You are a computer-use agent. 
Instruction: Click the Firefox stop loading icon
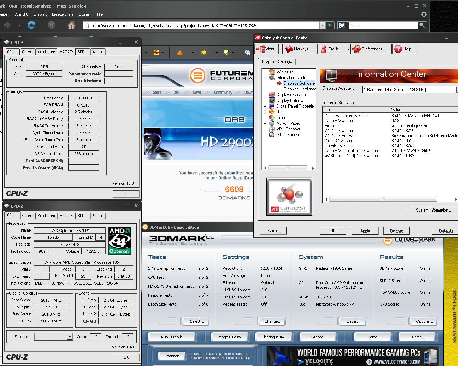pyautogui.click(x=52, y=25)
